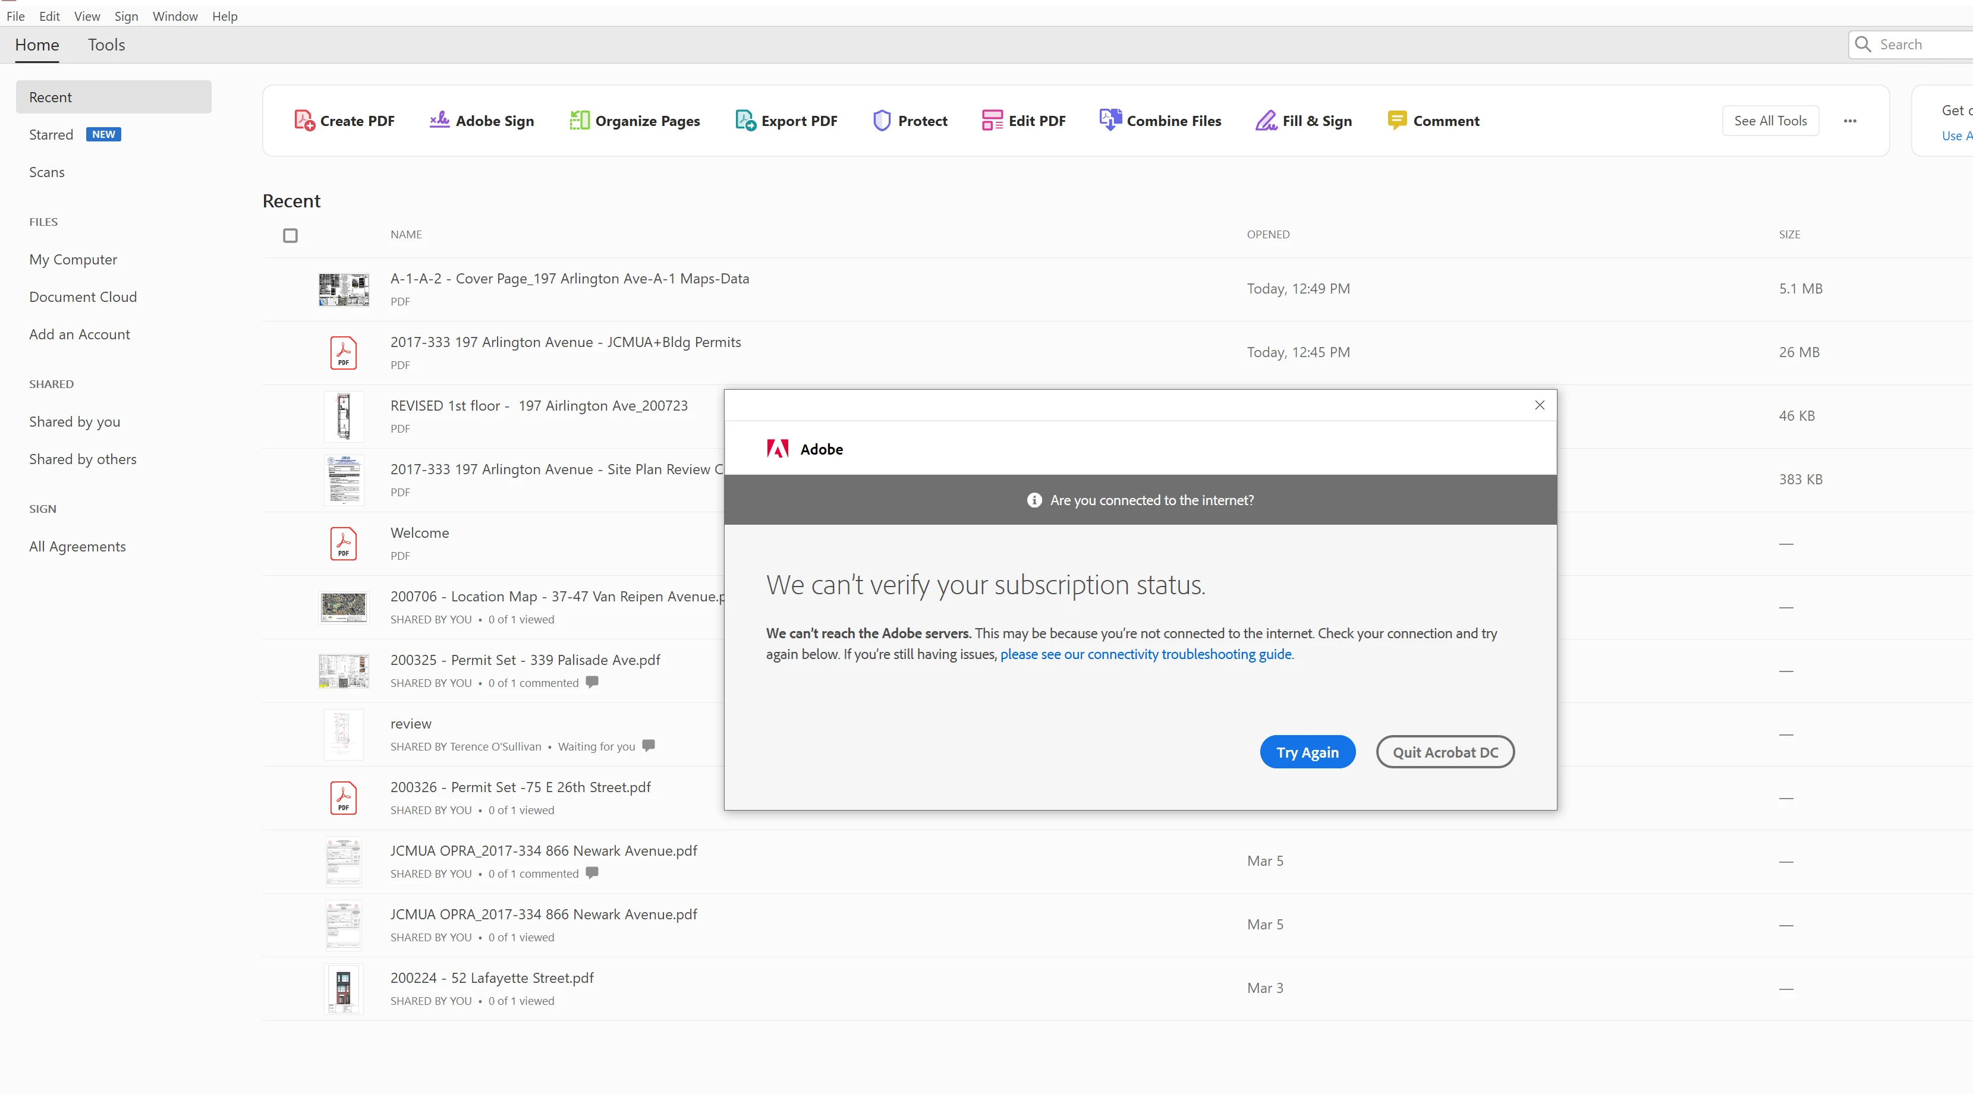Click the Create PDF tool icon
Image resolution: width=1973 pixels, height=1094 pixels.
coord(304,120)
